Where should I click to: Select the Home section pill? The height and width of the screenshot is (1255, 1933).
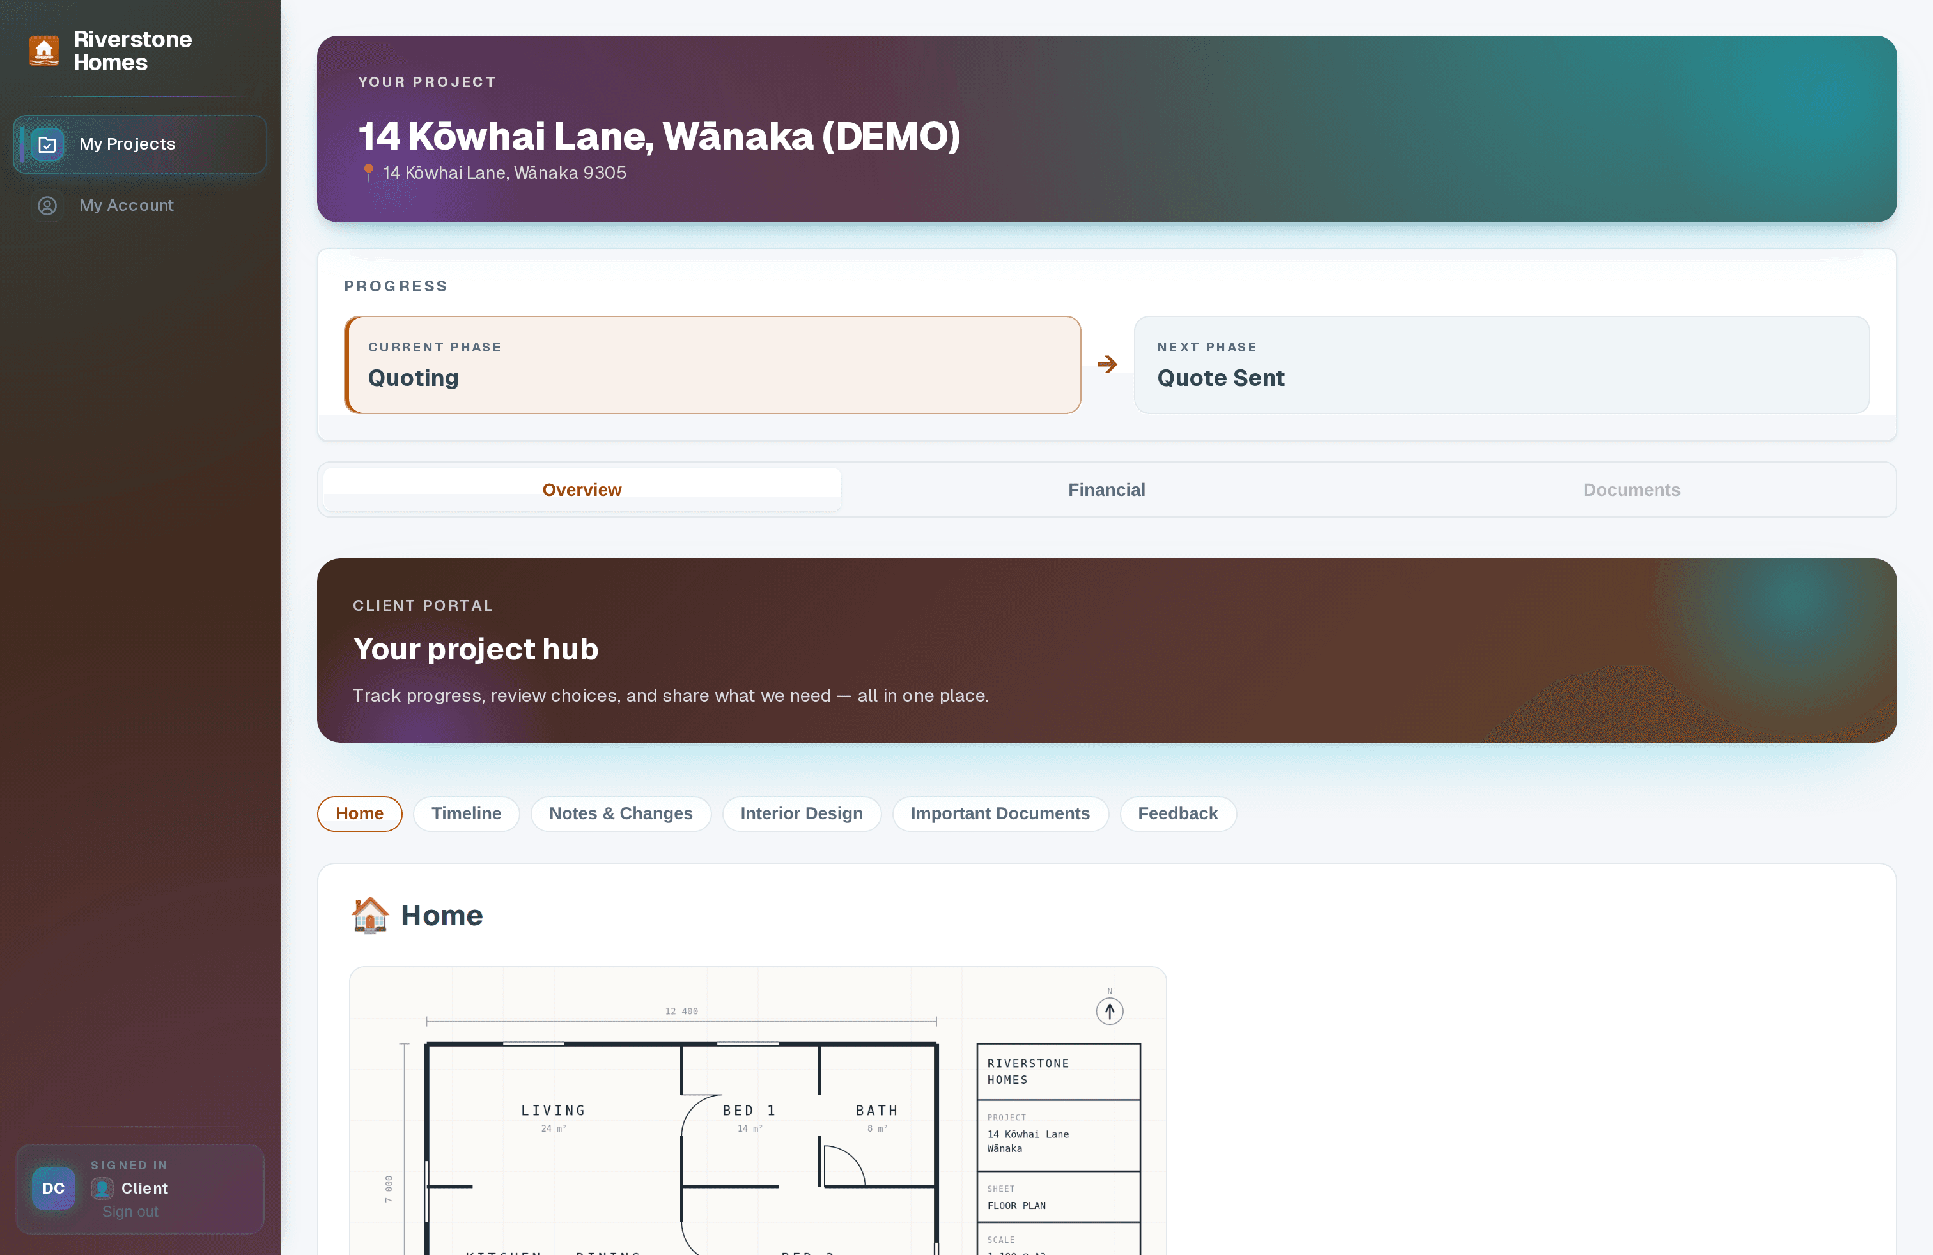(x=360, y=813)
